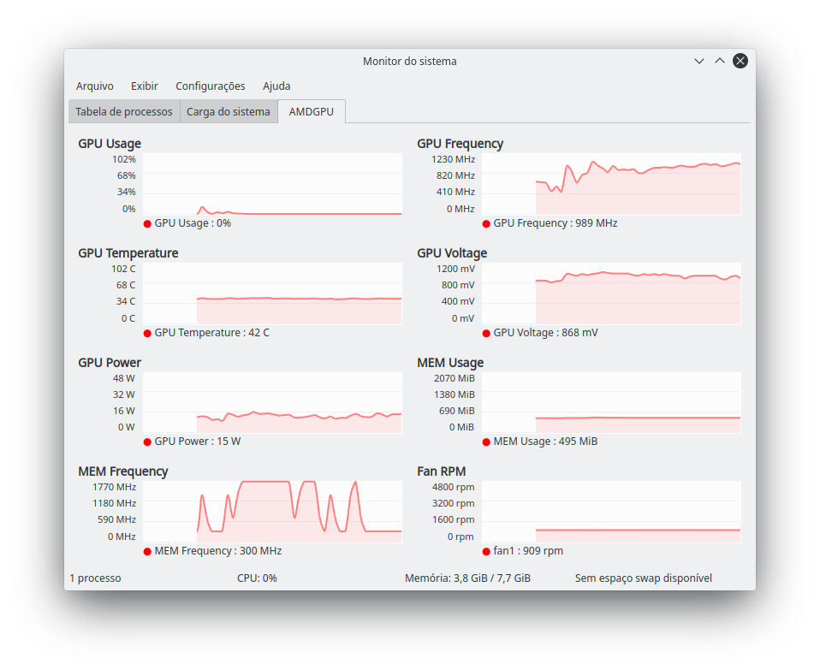Click the 'GPU Usage : 0%' legend text
Image resolution: width=820 pixels, height=670 pixels.
point(193,223)
